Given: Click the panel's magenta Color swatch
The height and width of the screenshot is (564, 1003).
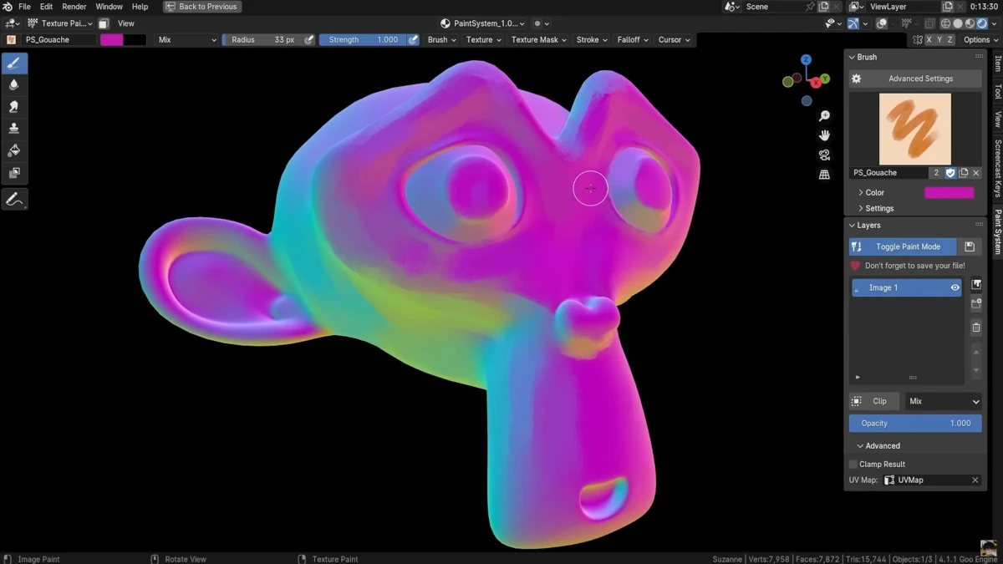Looking at the screenshot, I should tap(949, 192).
